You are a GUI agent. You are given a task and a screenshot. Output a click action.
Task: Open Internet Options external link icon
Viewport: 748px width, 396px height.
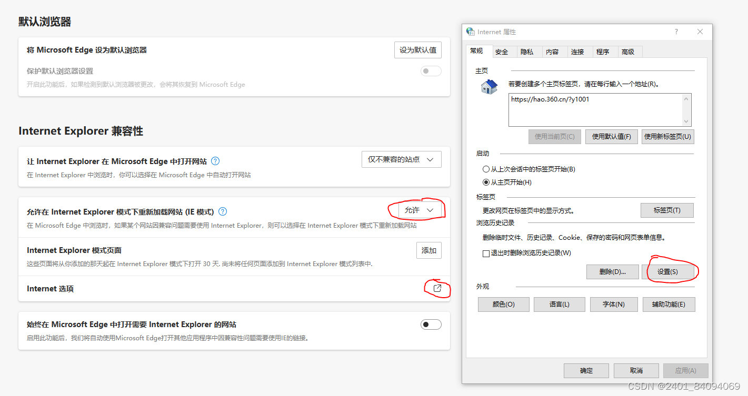pos(437,288)
